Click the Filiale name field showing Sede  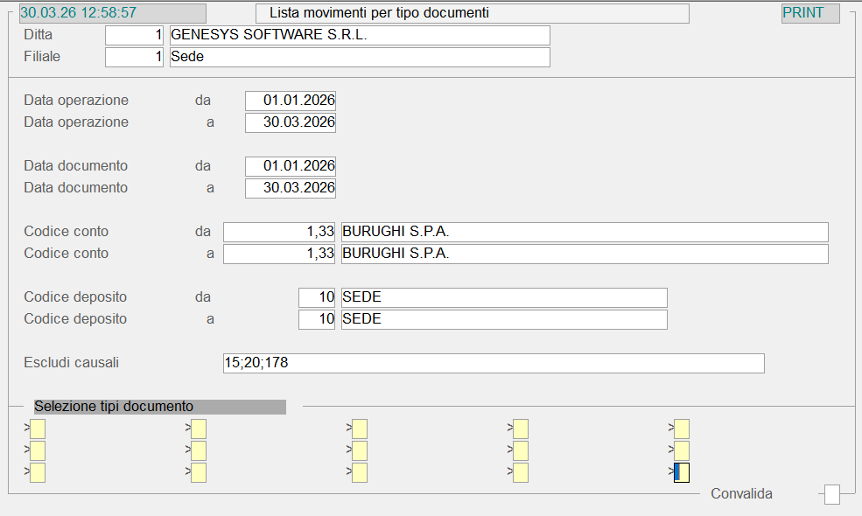point(359,57)
